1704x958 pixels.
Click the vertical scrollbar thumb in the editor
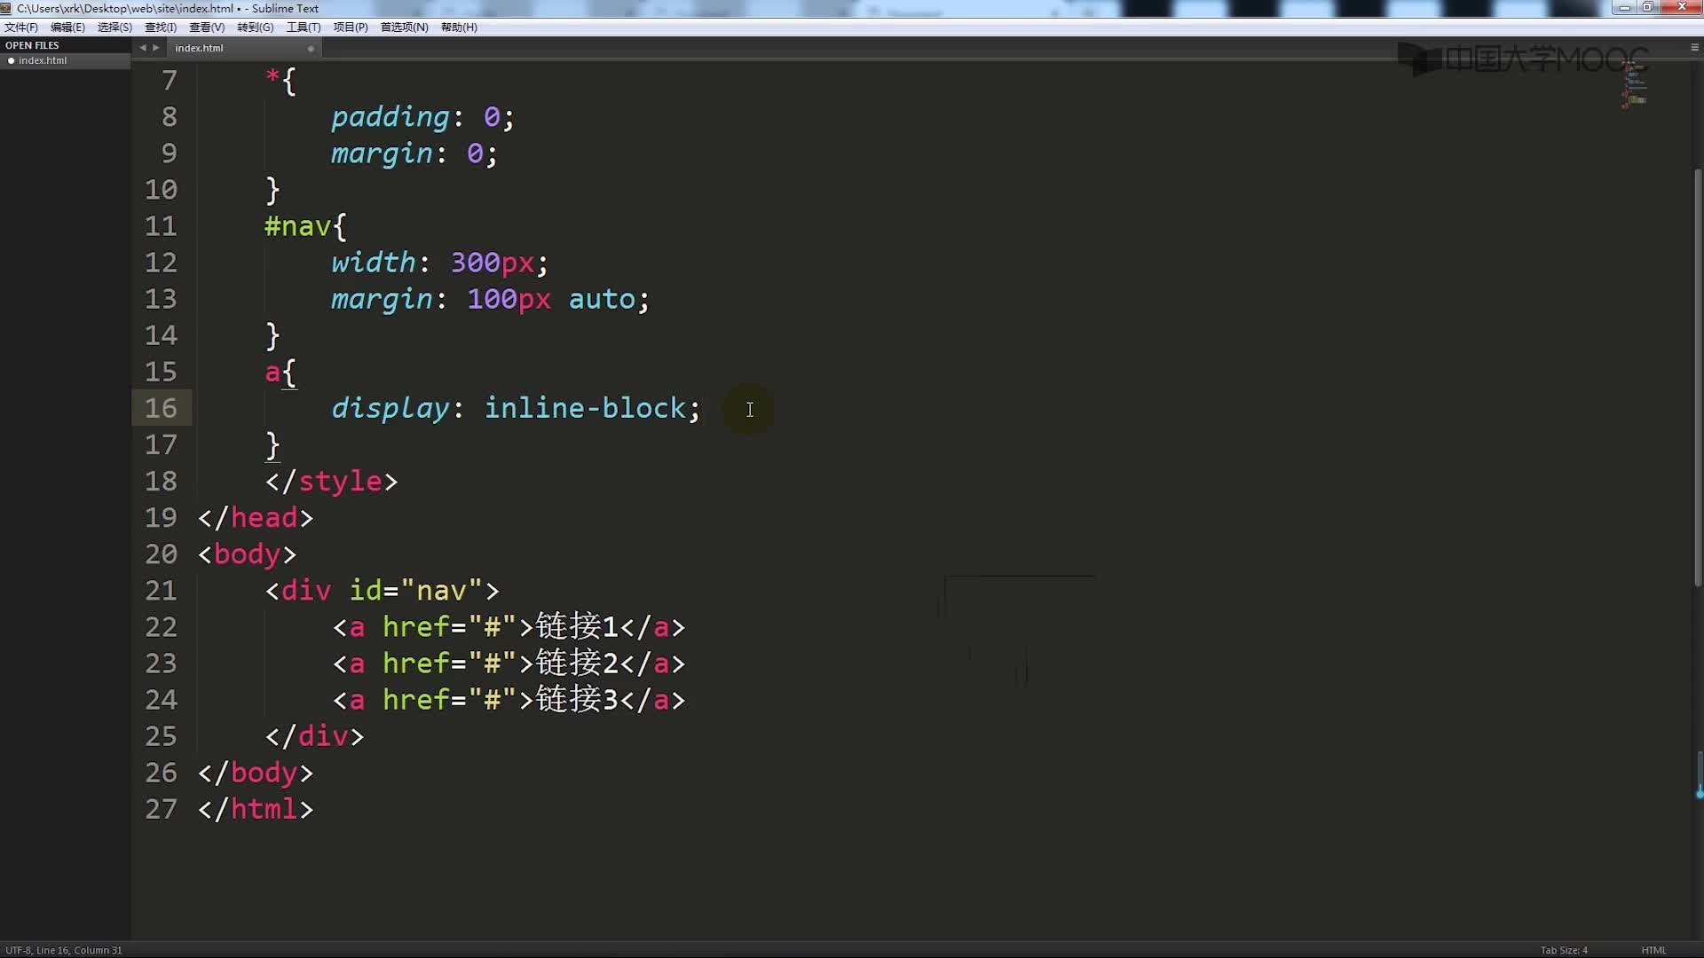[1698, 377]
